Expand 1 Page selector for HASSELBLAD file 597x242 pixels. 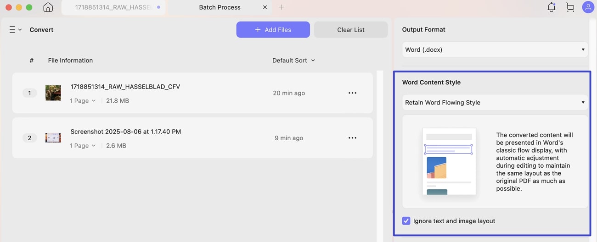(83, 101)
